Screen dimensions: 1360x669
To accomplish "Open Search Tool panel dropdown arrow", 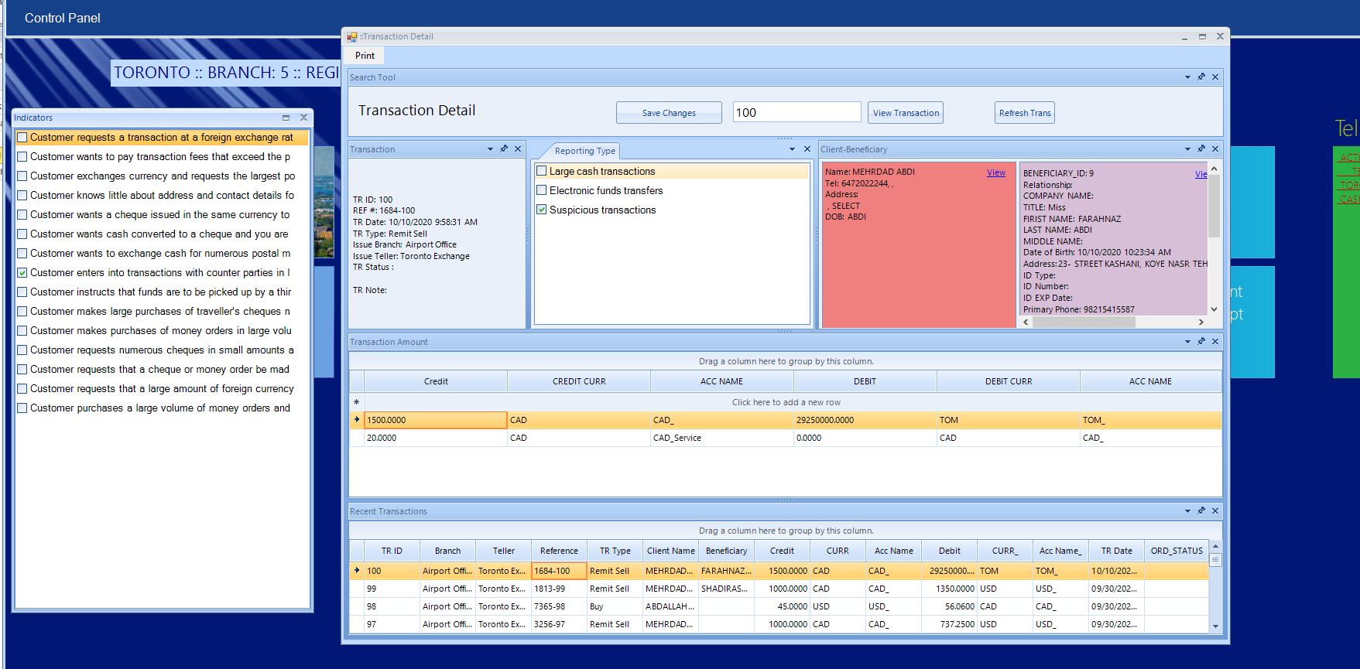I will pos(1187,77).
